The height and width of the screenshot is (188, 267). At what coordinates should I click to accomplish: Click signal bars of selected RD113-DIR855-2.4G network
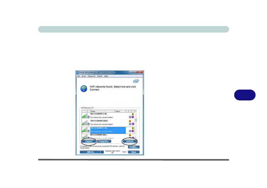tap(85, 130)
